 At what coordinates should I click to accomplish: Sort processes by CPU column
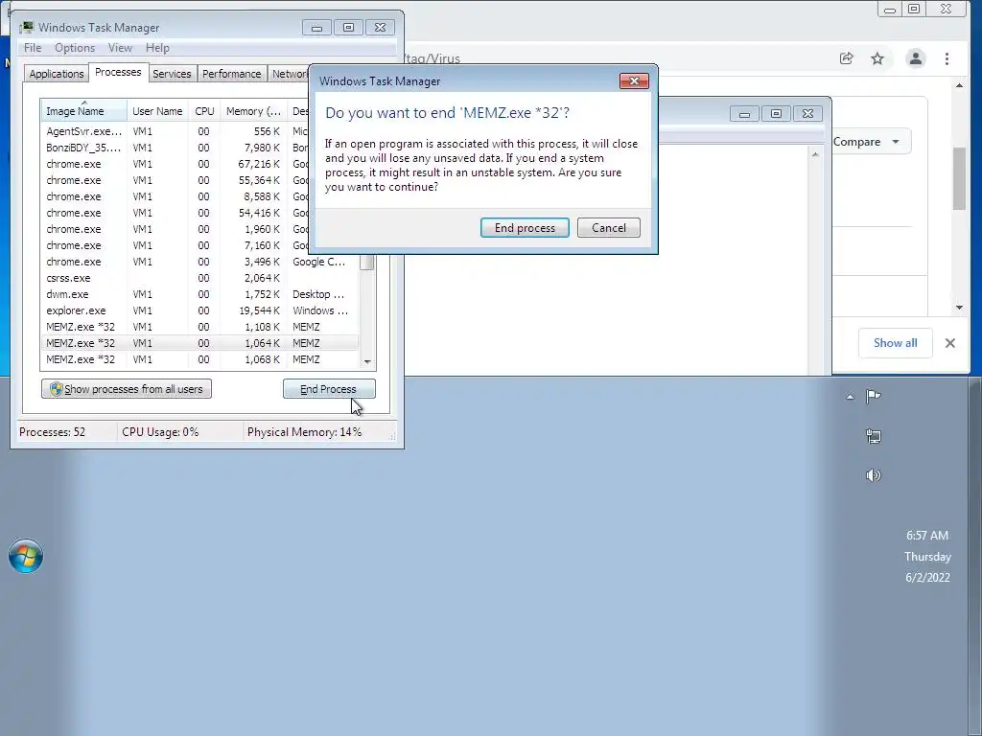(x=204, y=111)
